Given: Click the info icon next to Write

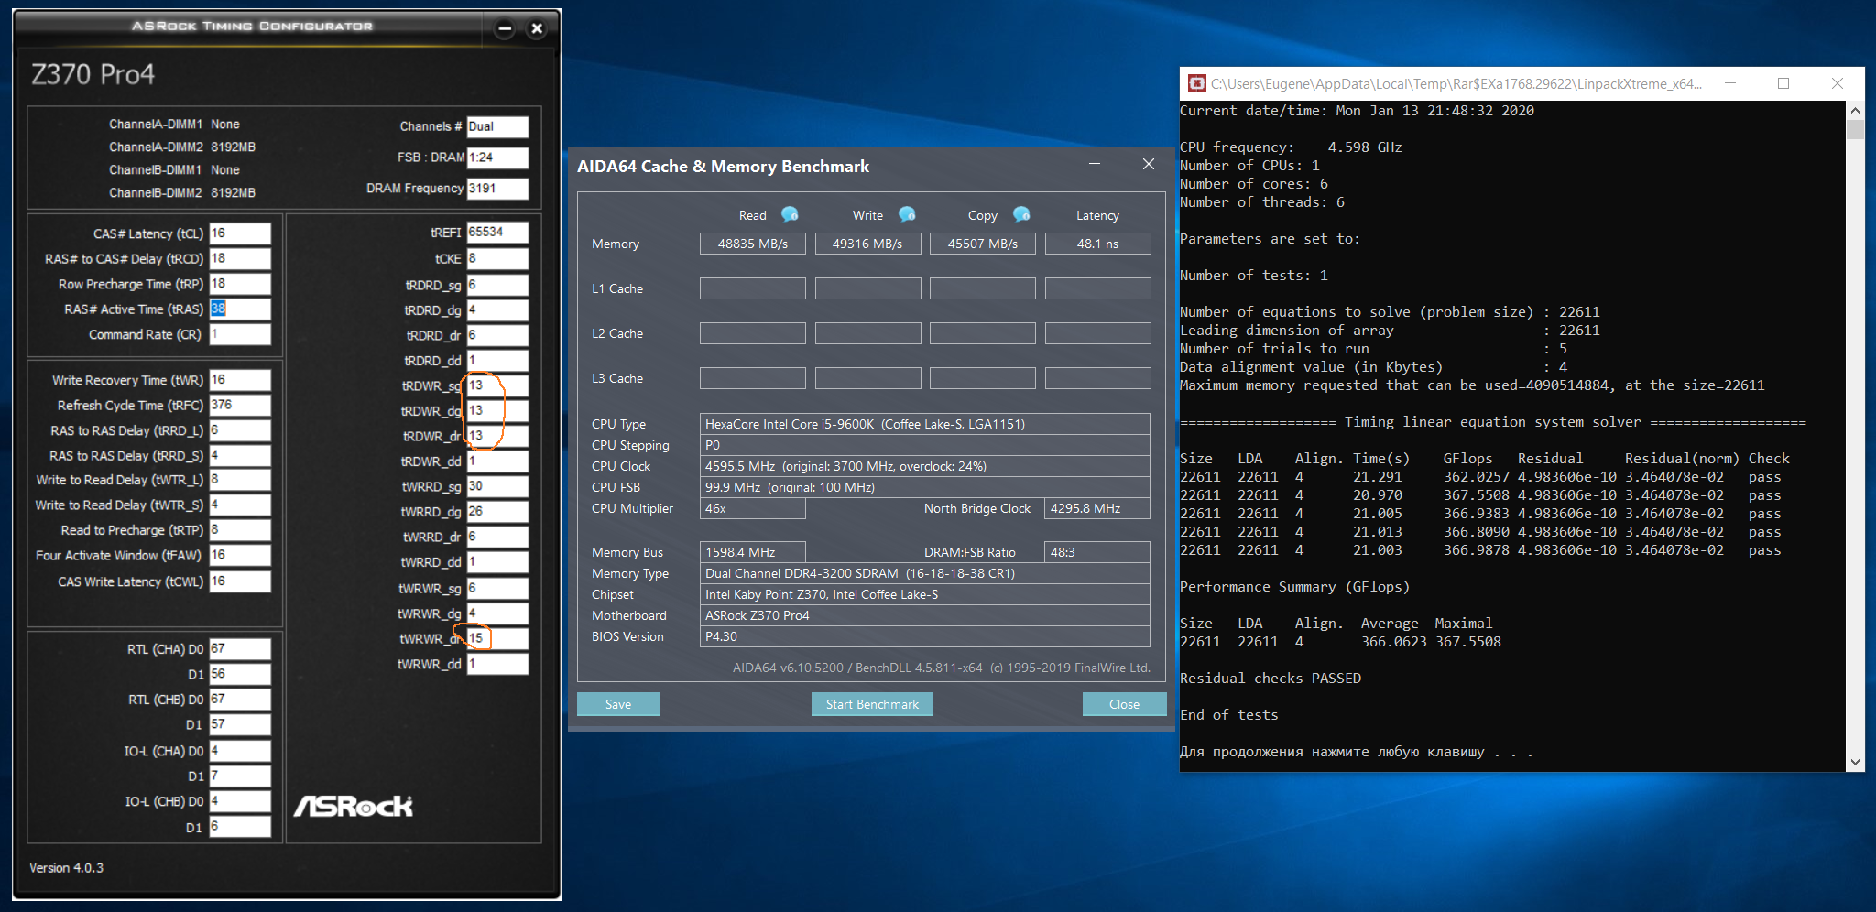Looking at the screenshot, I should [x=907, y=214].
